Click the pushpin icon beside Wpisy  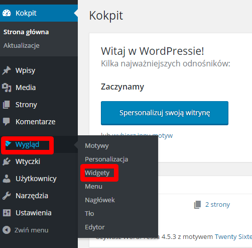(x=7, y=70)
